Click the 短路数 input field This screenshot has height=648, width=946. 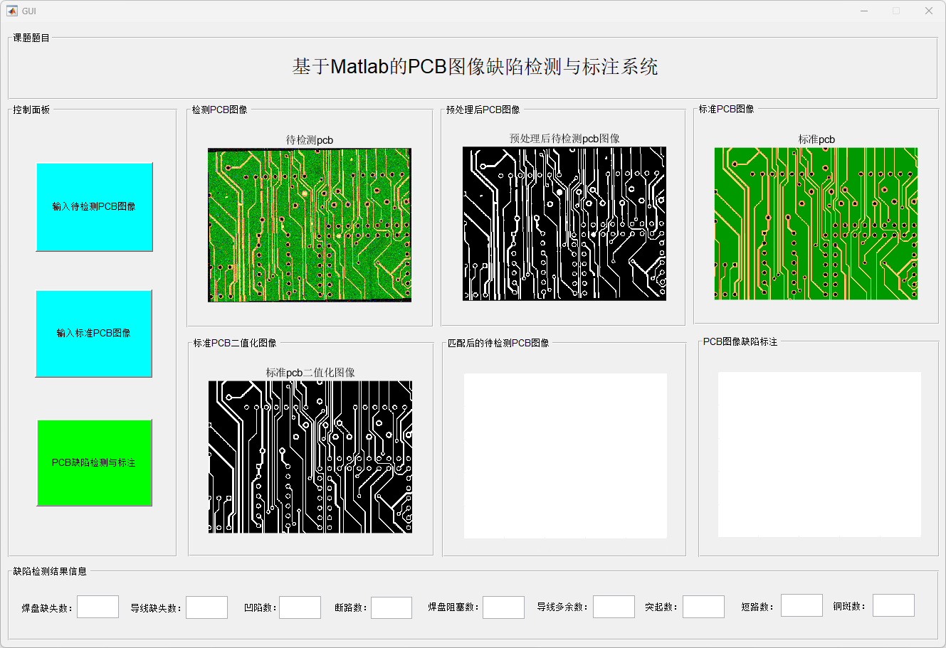(801, 605)
